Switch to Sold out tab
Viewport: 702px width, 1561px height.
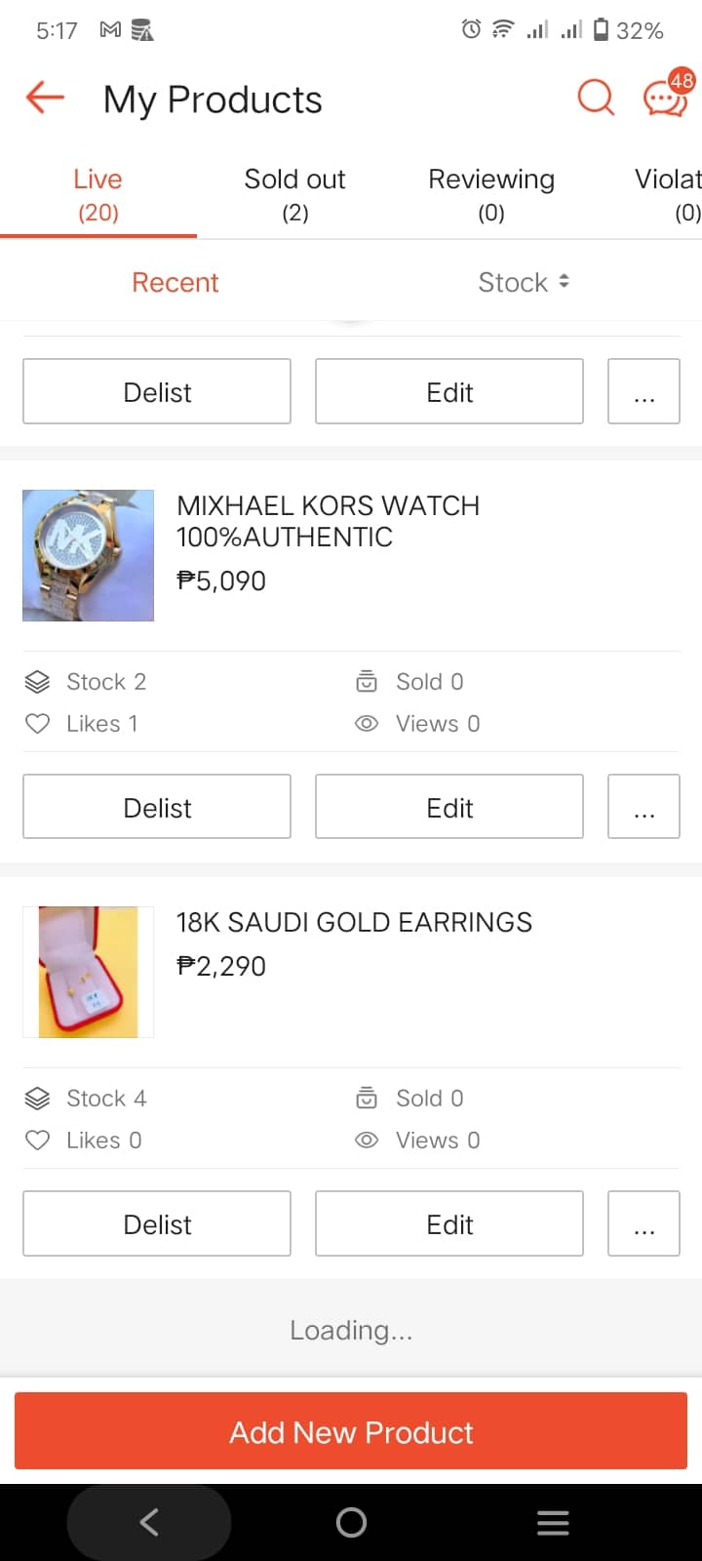pos(294,195)
